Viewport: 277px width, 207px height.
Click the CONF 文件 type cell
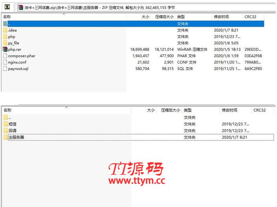(187, 62)
